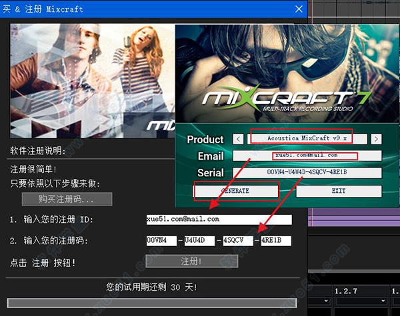Image resolution: width=400 pixels, height=316 pixels.
Task: Close the Mixcraft registration dialog
Action: 299,9
